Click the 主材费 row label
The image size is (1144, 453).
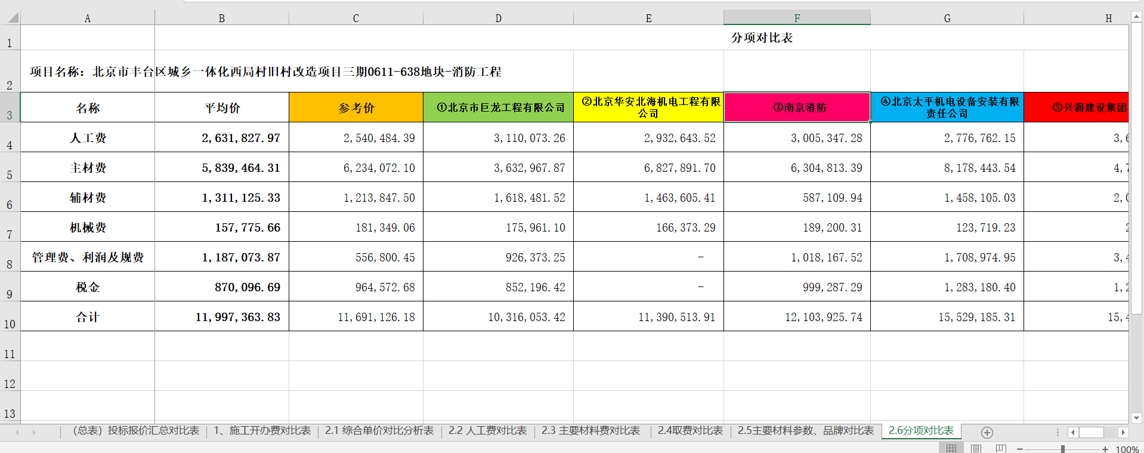click(x=88, y=167)
